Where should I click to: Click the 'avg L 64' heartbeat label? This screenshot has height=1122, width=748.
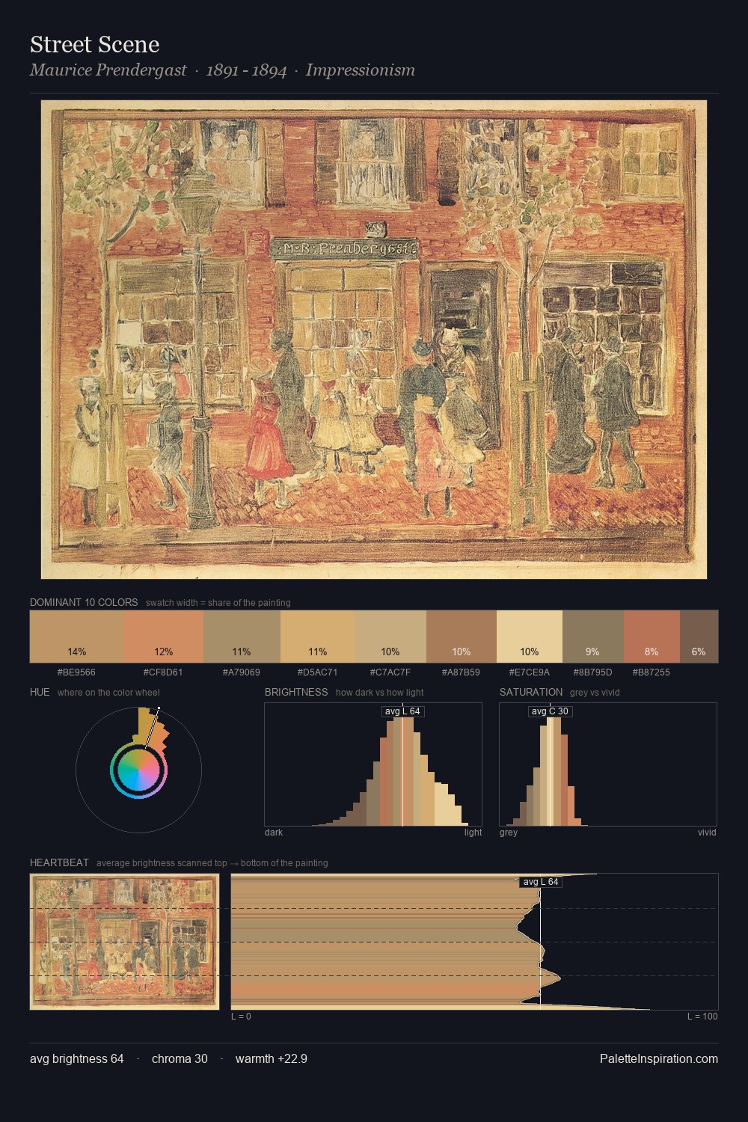point(541,882)
